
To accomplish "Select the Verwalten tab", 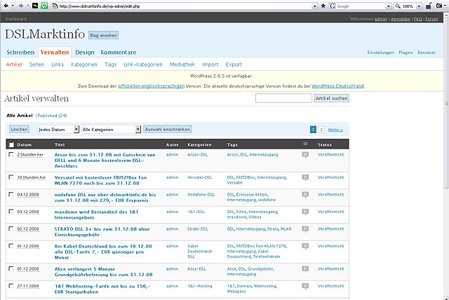I will tap(55, 53).
